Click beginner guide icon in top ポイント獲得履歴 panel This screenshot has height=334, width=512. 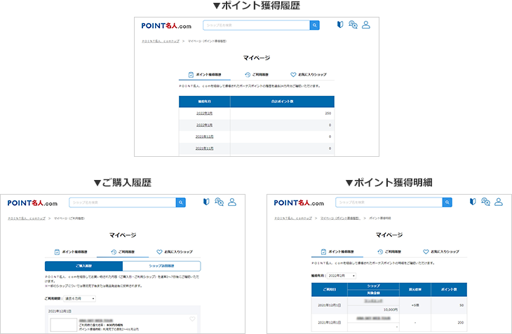[340, 25]
